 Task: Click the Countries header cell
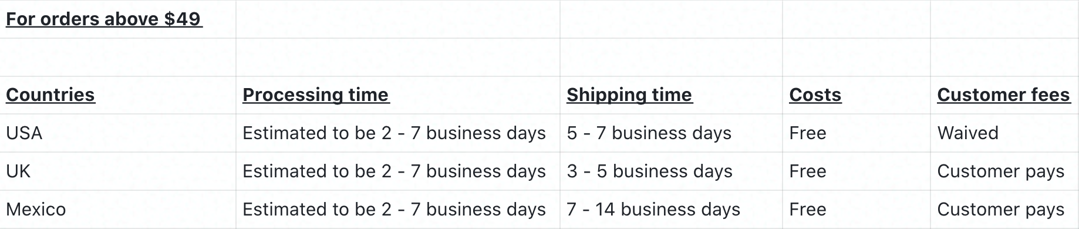(x=117, y=95)
